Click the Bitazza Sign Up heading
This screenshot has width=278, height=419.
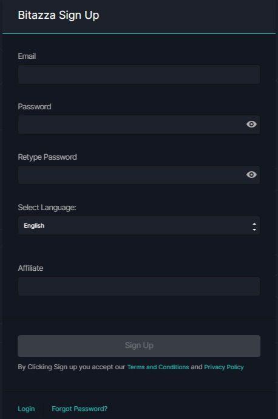pos(58,15)
